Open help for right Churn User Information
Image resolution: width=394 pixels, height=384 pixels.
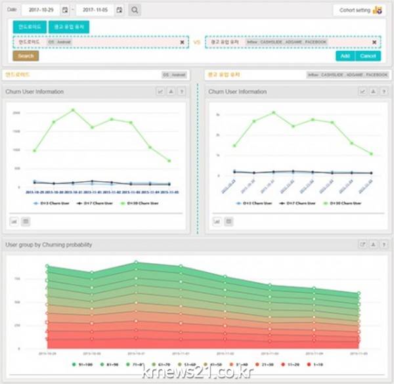[x=383, y=92]
